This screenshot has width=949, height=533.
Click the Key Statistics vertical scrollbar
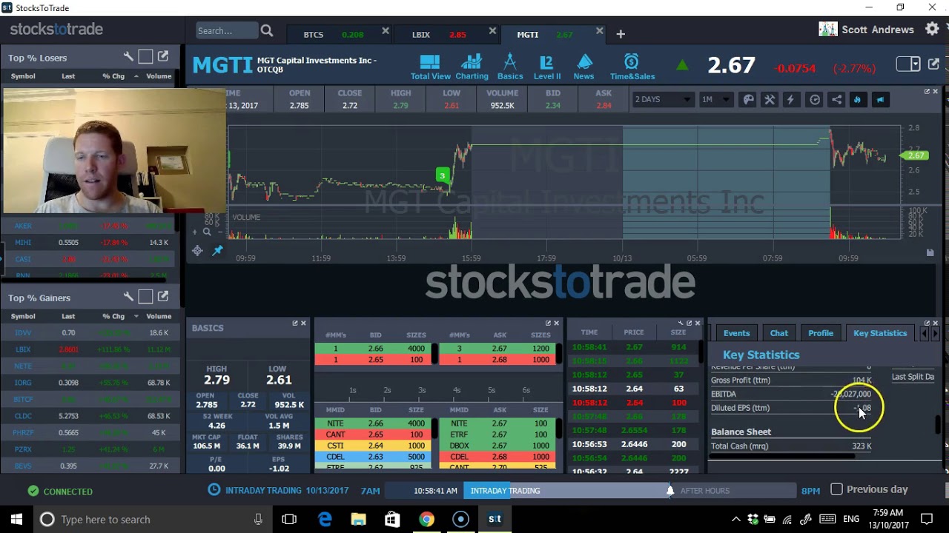939,424
